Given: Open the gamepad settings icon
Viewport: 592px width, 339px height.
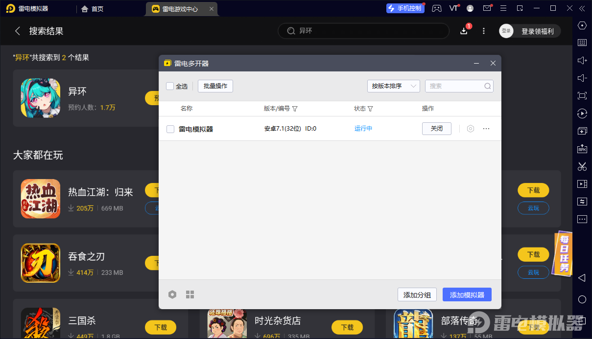Looking at the screenshot, I should pyautogui.click(x=436, y=8).
